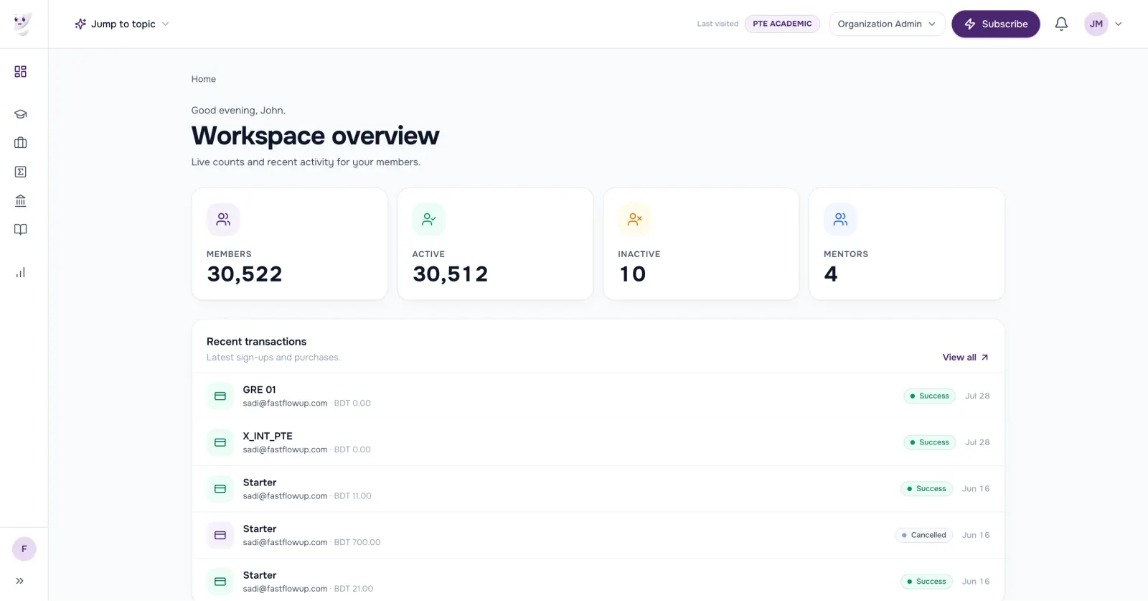This screenshot has width=1148, height=601.
Task: Click the card icon of the BDT 21.00 Starter transaction
Action: point(220,582)
